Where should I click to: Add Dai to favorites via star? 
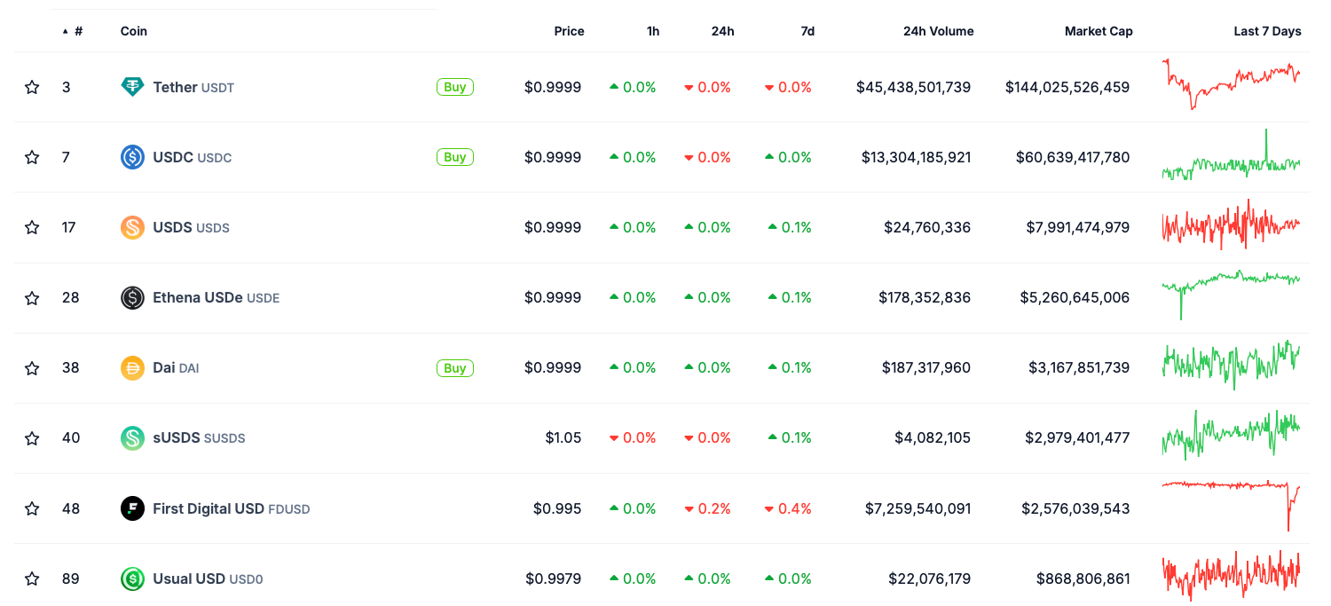(x=32, y=367)
